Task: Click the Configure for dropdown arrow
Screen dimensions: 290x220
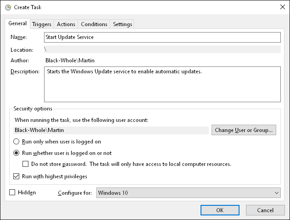Action: pos(277,193)
